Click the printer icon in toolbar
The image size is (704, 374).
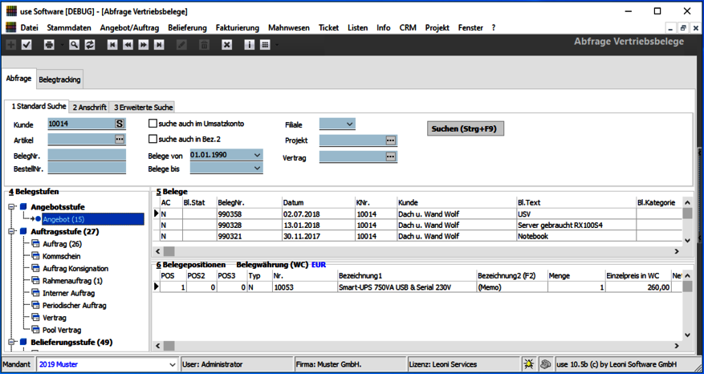pyautogui.click(x=50, y=44)
